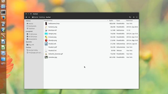
Task: Click the 6,1 MB size value
Action: (113, 30)
